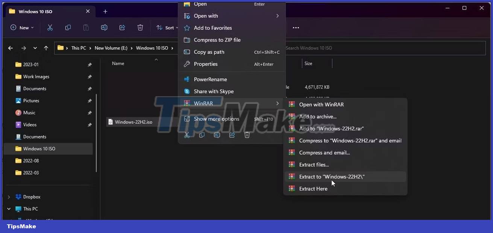
Task: Unpin Work Images from Quick access
Action: tap(89, 77)
